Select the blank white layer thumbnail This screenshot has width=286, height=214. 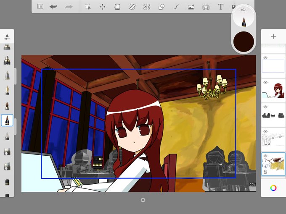[273, 66]
